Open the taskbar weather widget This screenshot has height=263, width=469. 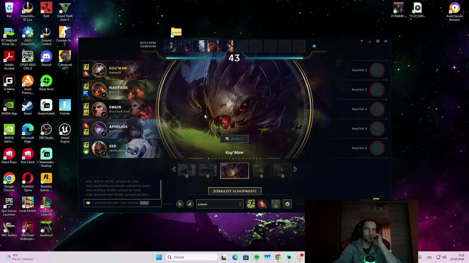pos(18,257)
